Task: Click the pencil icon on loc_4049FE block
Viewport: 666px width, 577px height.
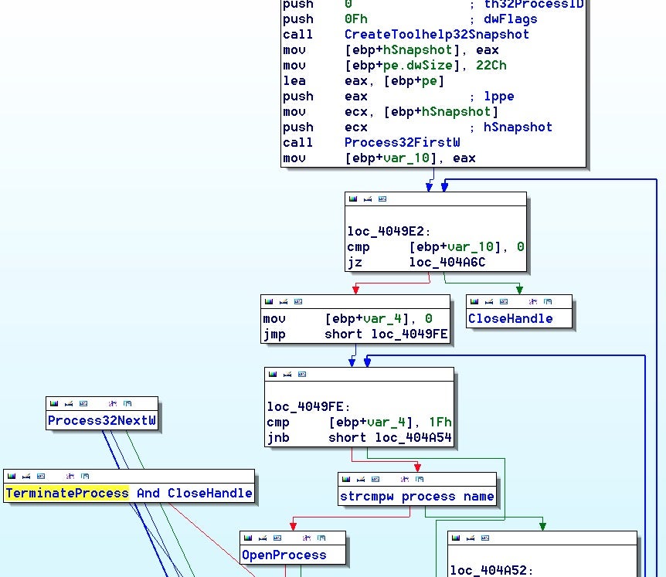Action: click(287, 375)
